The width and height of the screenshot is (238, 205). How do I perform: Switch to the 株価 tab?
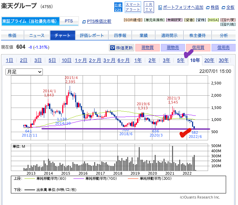[13, 35]
